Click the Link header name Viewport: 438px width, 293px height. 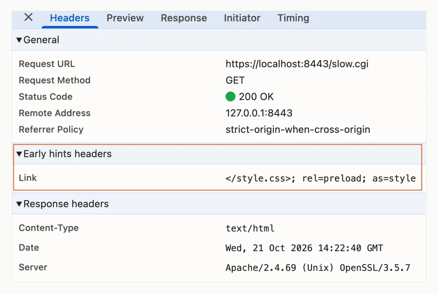point(28,178)
